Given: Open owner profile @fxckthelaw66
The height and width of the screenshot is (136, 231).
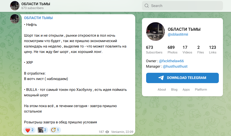Looking at the screenshot, I should [171, 61].
